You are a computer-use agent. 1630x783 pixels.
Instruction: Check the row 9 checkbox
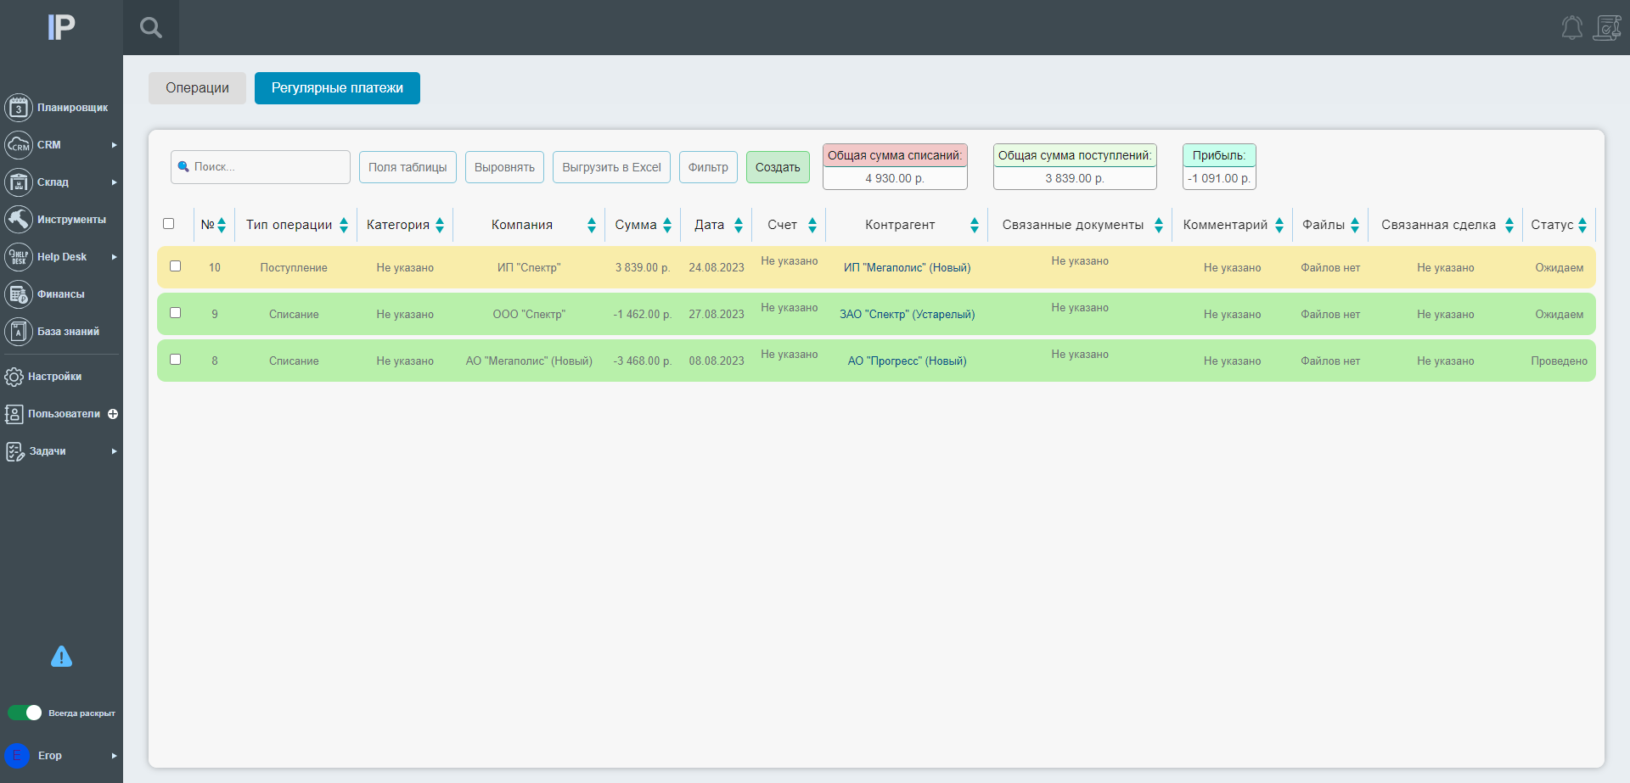point(175,312)
